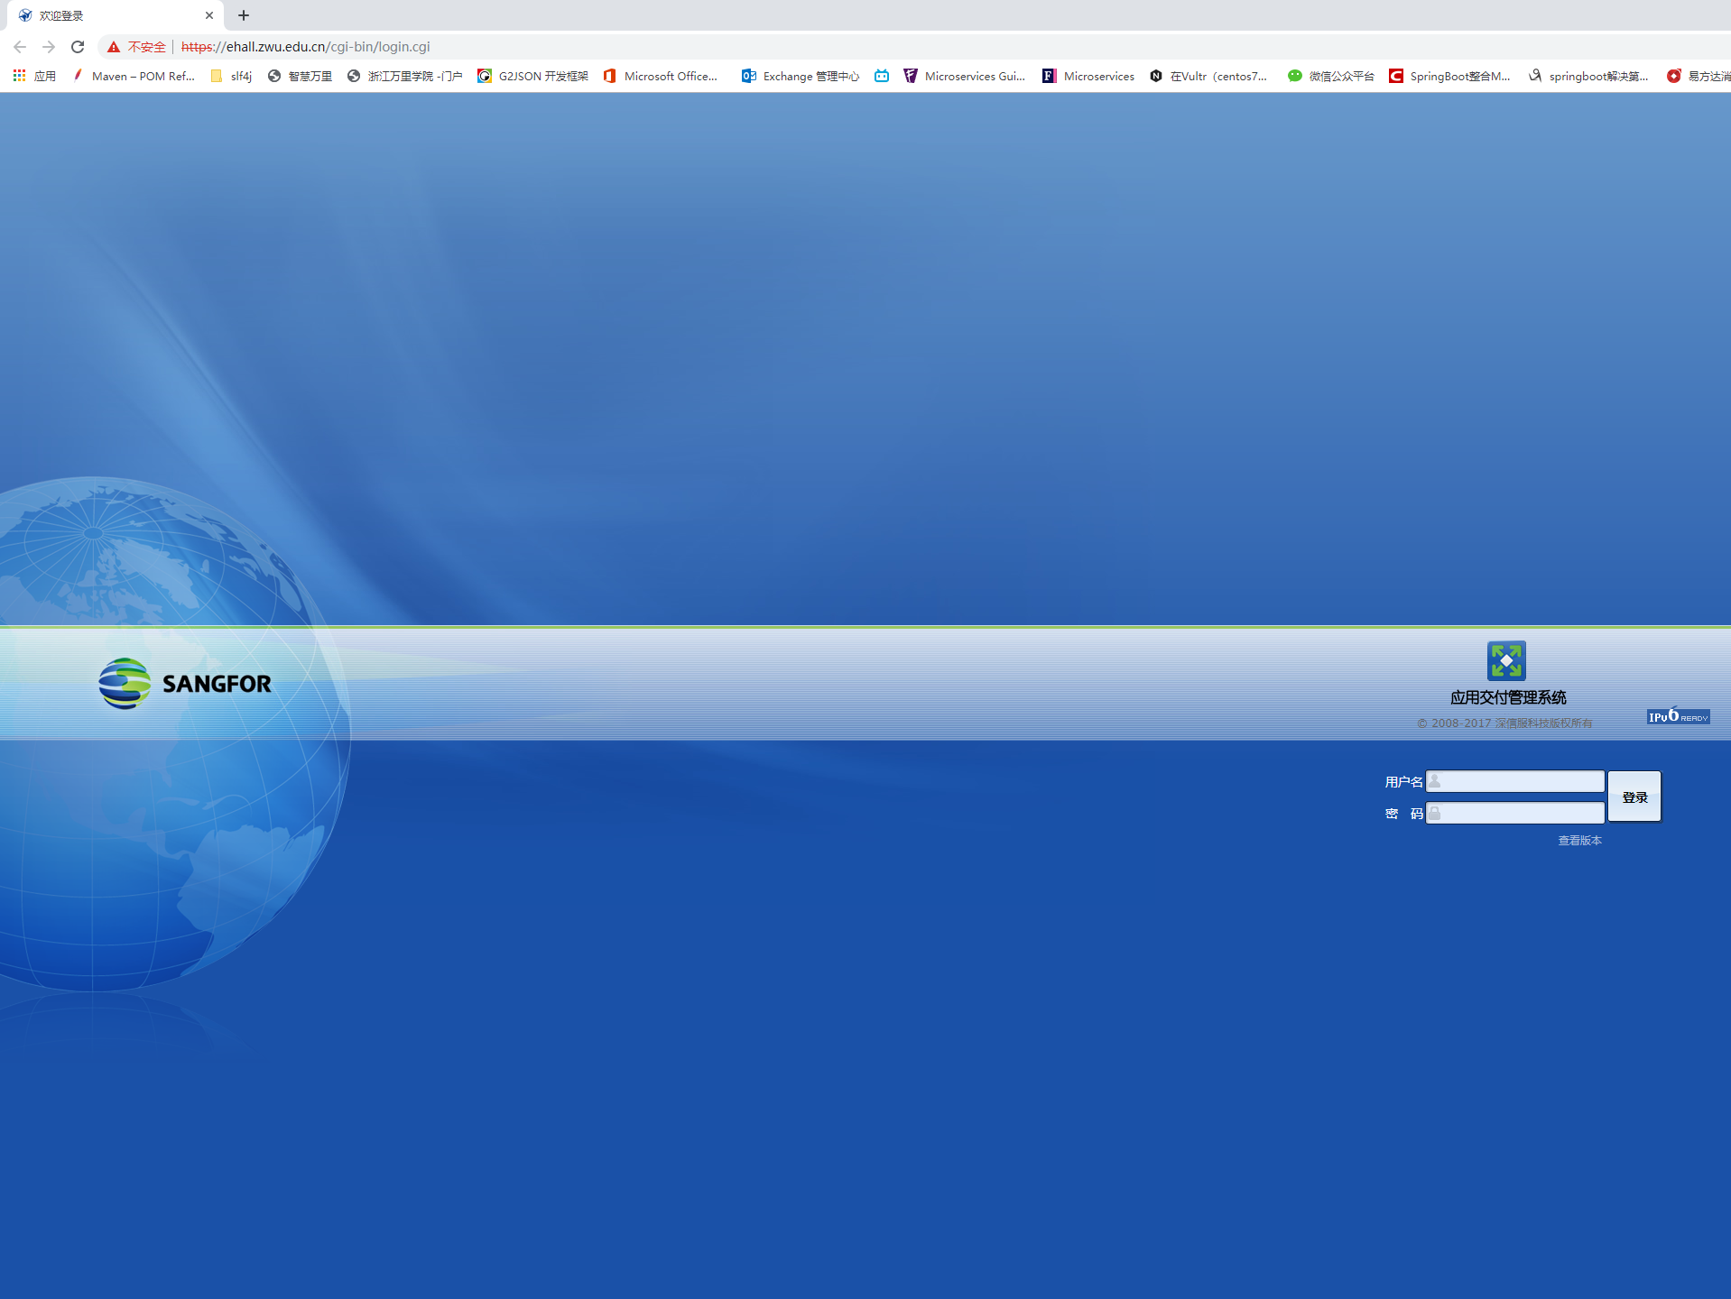
Task: Open the Apps grid bookmark icon
Action: pyautogui.click(x=19, y=76)
